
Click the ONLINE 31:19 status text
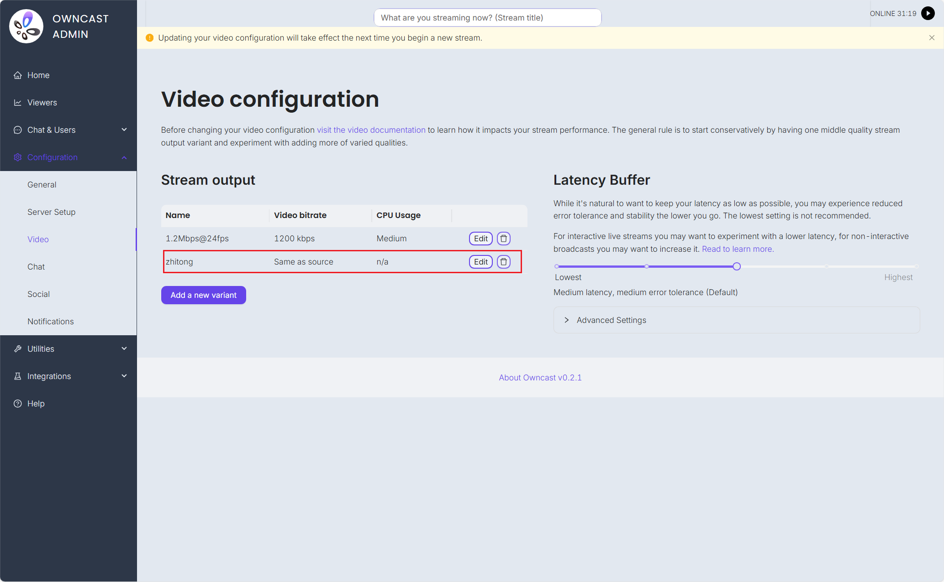[x=893, y=14]
